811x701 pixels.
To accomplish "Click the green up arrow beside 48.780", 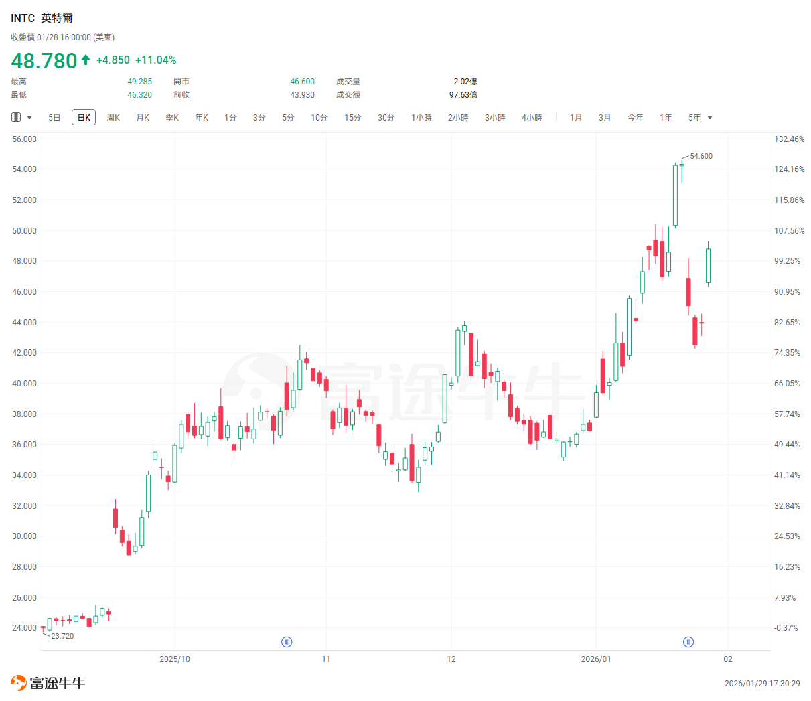I will pos(85,60).
